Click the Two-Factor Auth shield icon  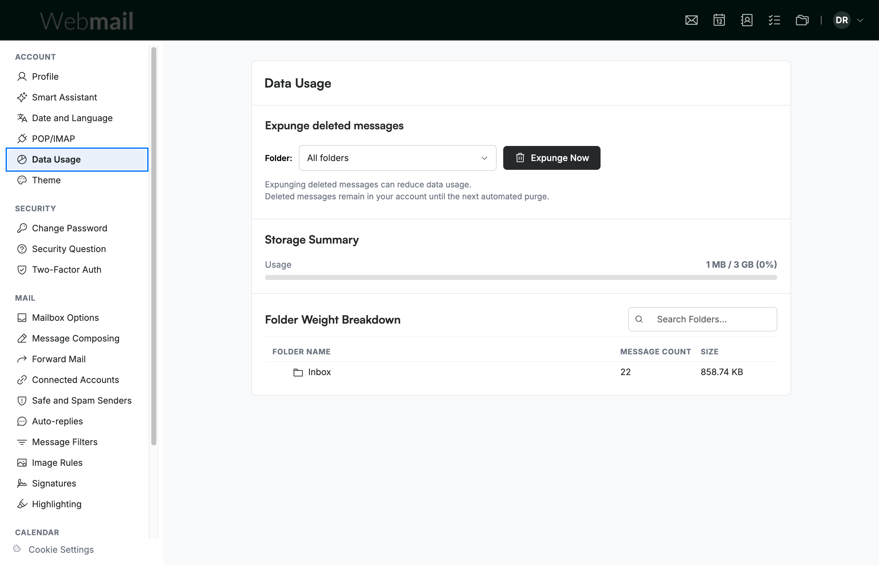pos(22,270)
